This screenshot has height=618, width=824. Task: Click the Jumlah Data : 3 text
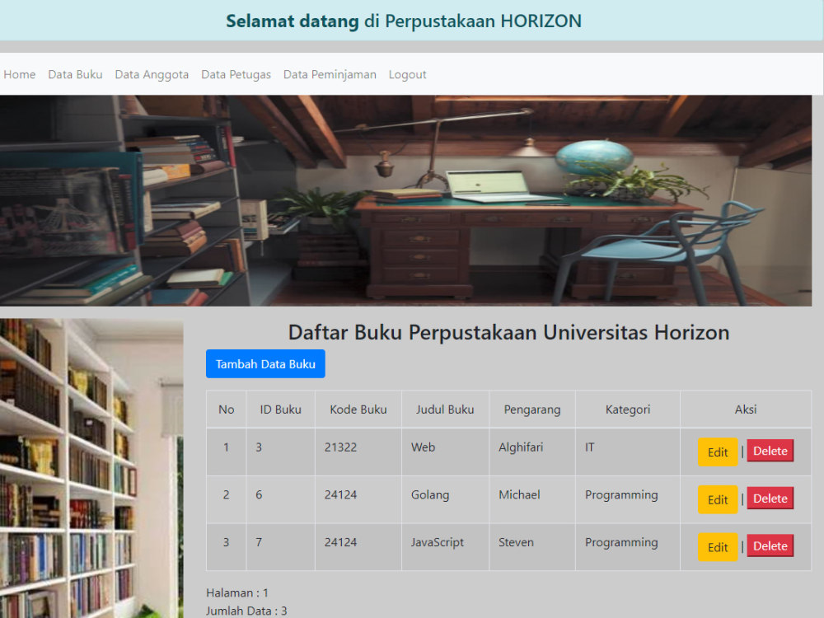point(246,611)
